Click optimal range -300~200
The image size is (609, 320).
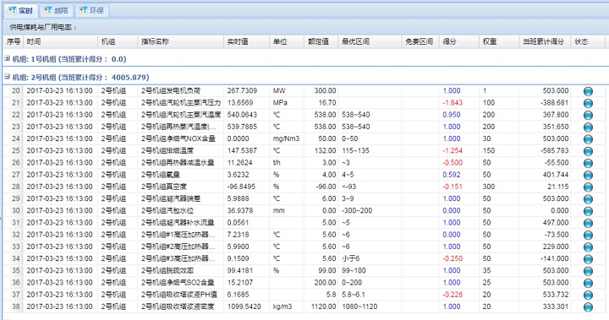click(357, 210)
